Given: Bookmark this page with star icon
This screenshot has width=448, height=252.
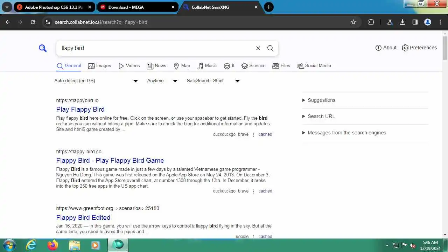Looking at the screenshot, I should [353, 22].
